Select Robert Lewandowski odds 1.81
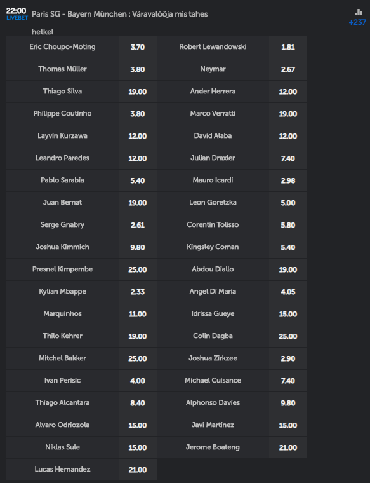 (x=288, y=47)
